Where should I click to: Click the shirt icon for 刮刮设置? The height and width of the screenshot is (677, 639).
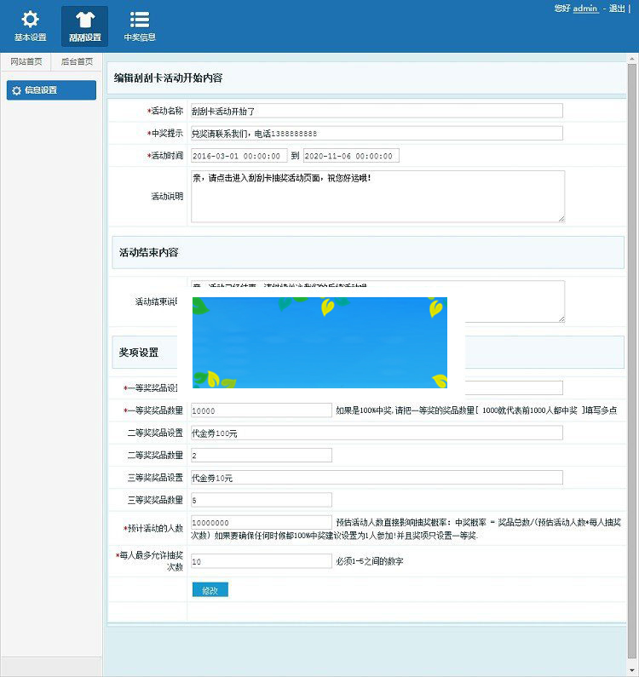coord(84,20)
